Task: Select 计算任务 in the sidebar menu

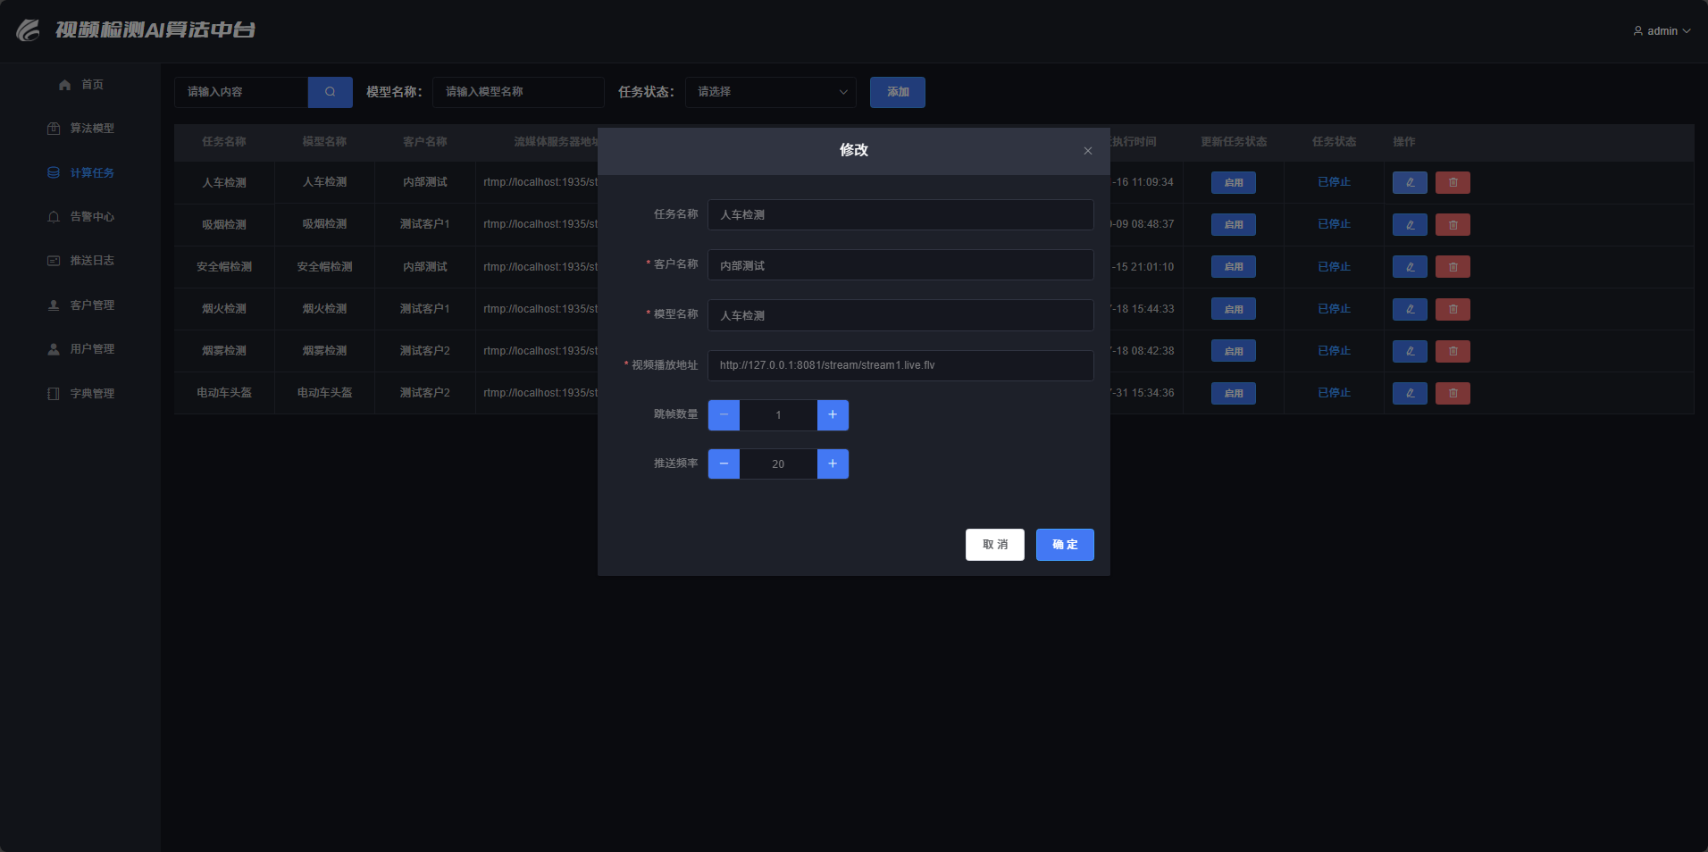Action: pos(92,172)
